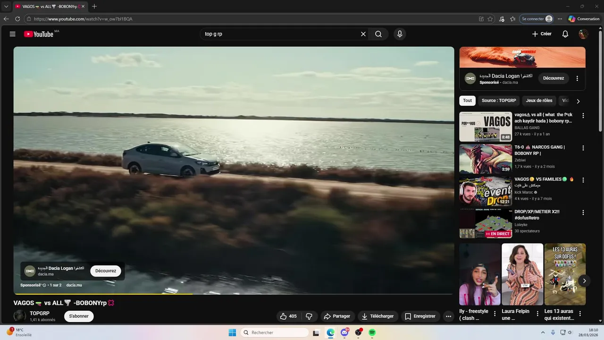Image resolution: width=604 pixels, height=340 pixels.
Task: Clear the search text with the X icon
Action: pyautogui.click(x=363, y=34)
